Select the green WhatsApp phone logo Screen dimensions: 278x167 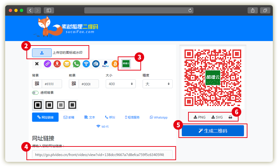[x=77, y=64]
